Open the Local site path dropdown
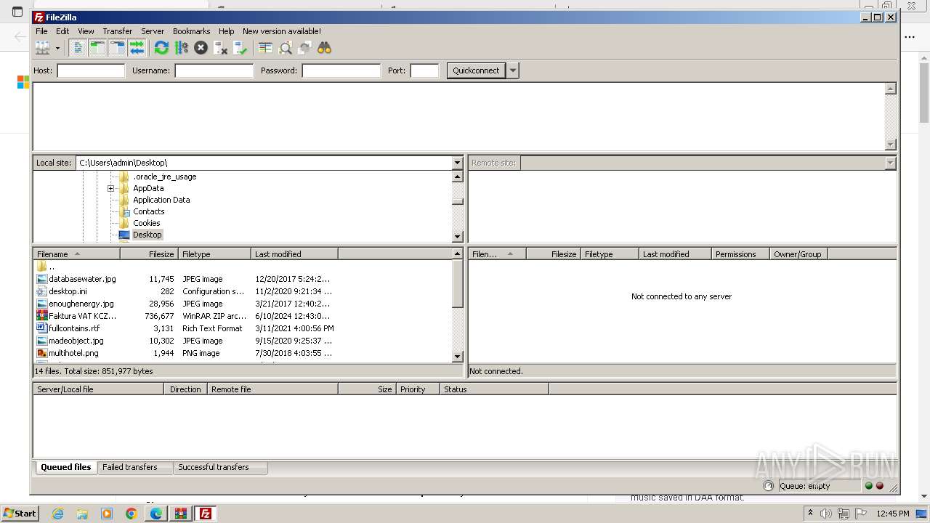This screenshot has width=930, height=523. pyautogui.click(x=458, y=163)
